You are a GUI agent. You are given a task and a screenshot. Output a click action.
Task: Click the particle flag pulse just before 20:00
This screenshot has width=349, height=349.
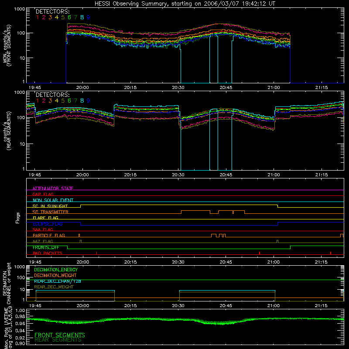pos(79,236)
